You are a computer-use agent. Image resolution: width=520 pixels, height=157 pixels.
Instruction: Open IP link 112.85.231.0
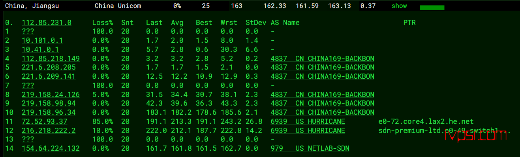point(47,23)
